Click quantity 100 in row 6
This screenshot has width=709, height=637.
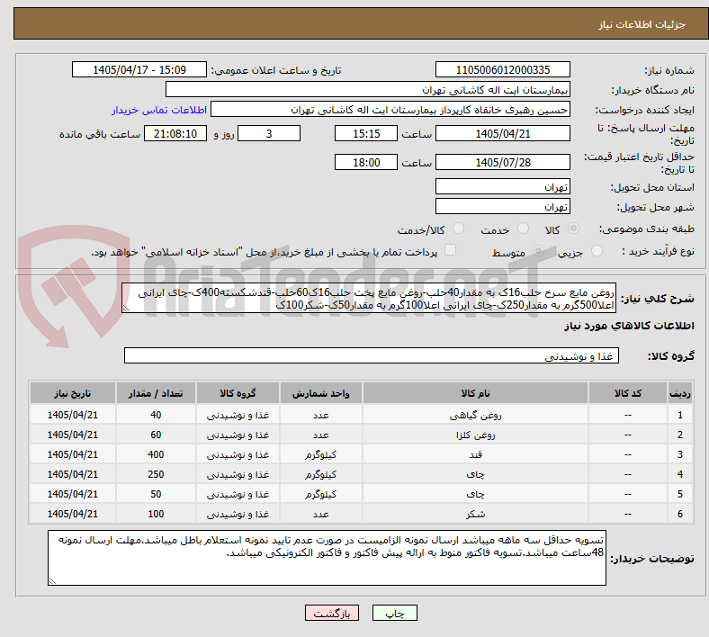tap(156, 514)
